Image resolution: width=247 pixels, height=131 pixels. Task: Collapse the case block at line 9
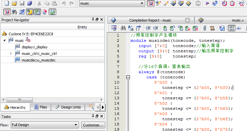click(x=128, y=77)
